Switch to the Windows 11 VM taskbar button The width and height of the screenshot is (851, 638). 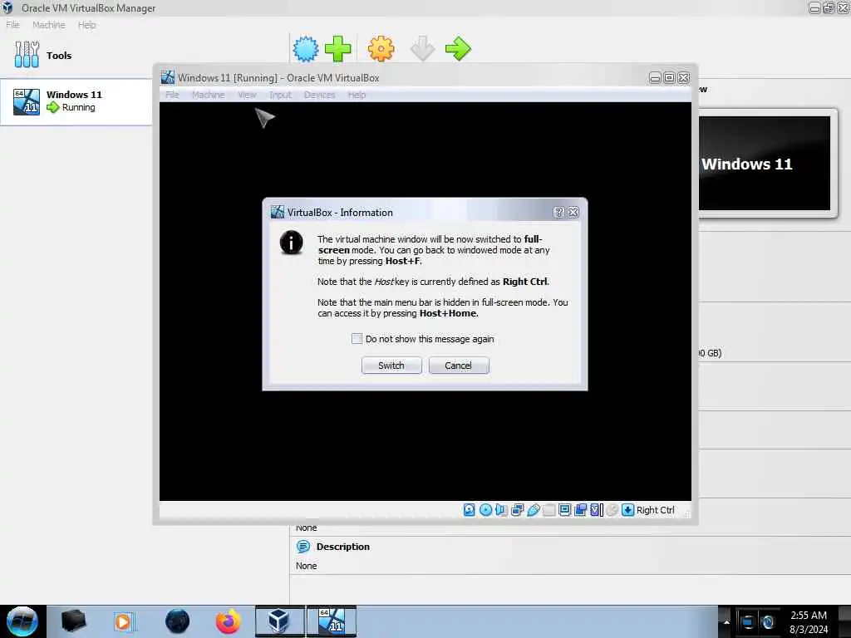(332, 621)
